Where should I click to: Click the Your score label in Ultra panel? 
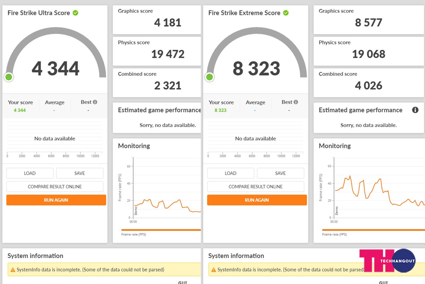(x=21, y=102)
